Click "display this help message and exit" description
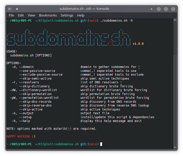Image resolution: width=183 pixels, height=156 pixels. 111,121
